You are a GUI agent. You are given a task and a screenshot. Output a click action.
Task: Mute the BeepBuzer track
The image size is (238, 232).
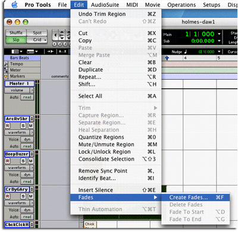(30, 161)
